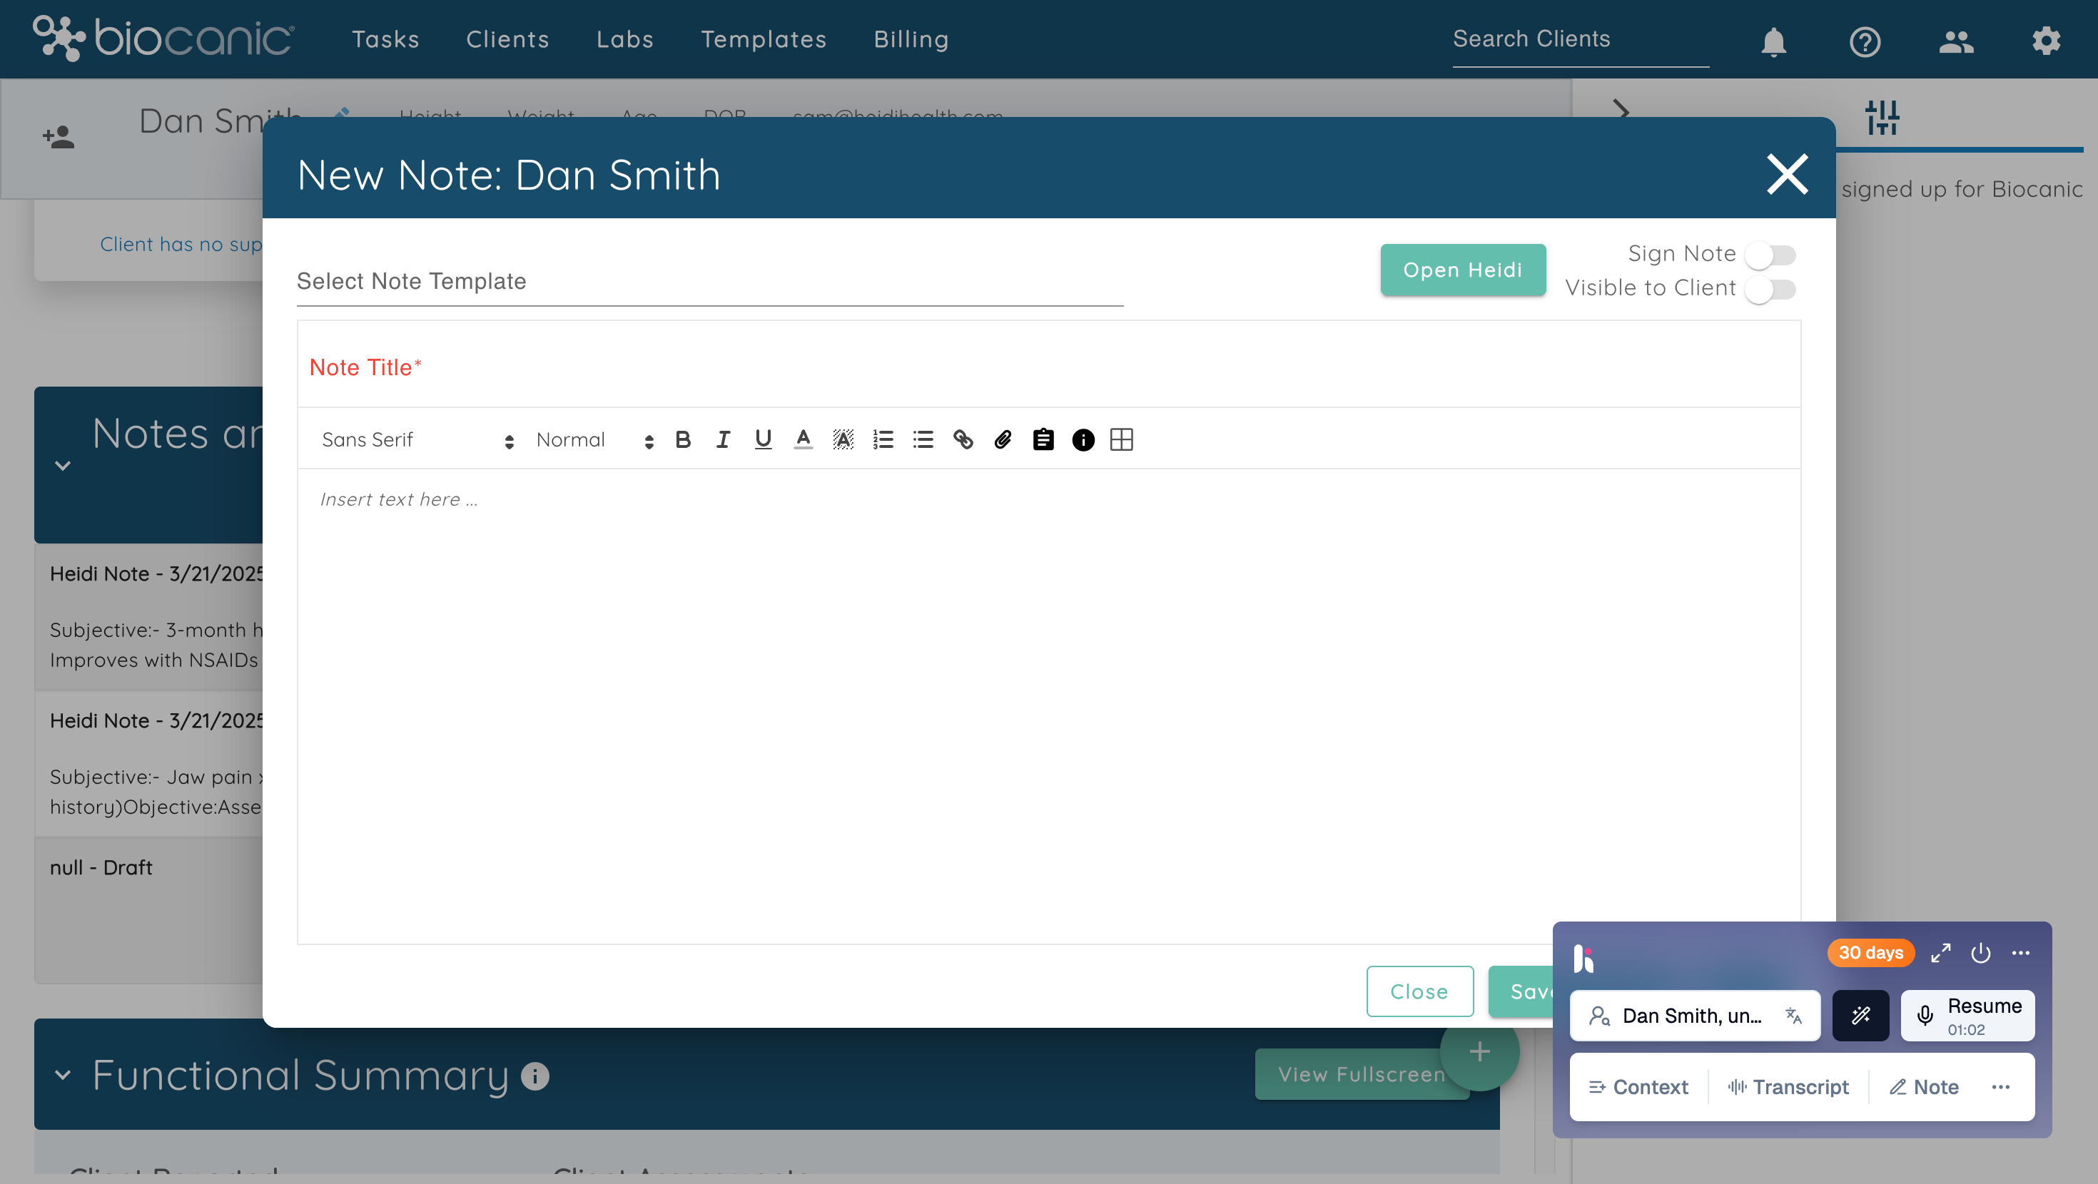The width and height of the screenshot is (2098, 1184).
Task: Click the Heidi widget power icon
Action: coord(1981,953)
